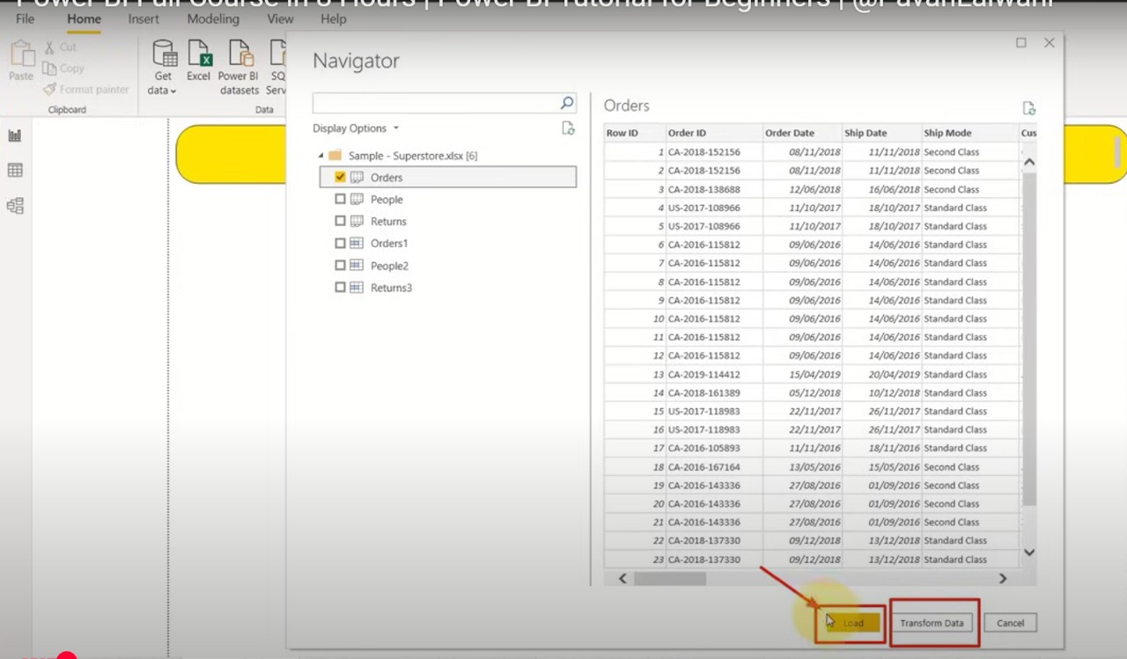This screenshot has width=1127, height=659.
Task: Click the Get data icon
Action: pyautogui.click(x=164, y=54)
